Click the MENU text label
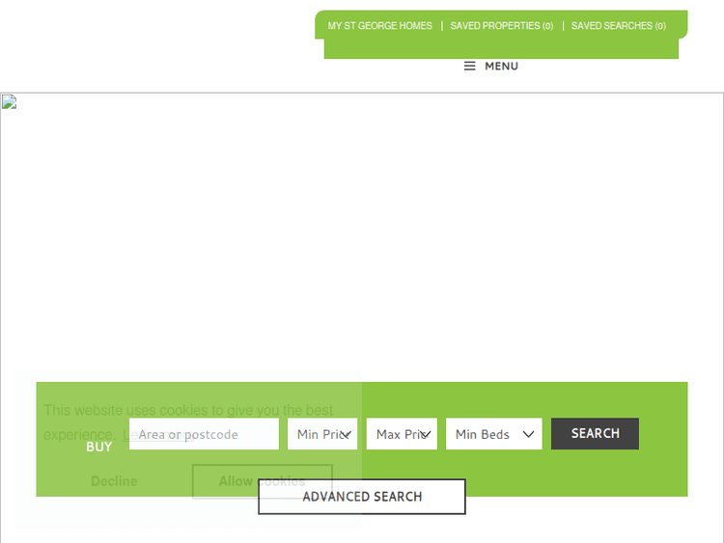 pyautogui.click(x=501, y=67)
